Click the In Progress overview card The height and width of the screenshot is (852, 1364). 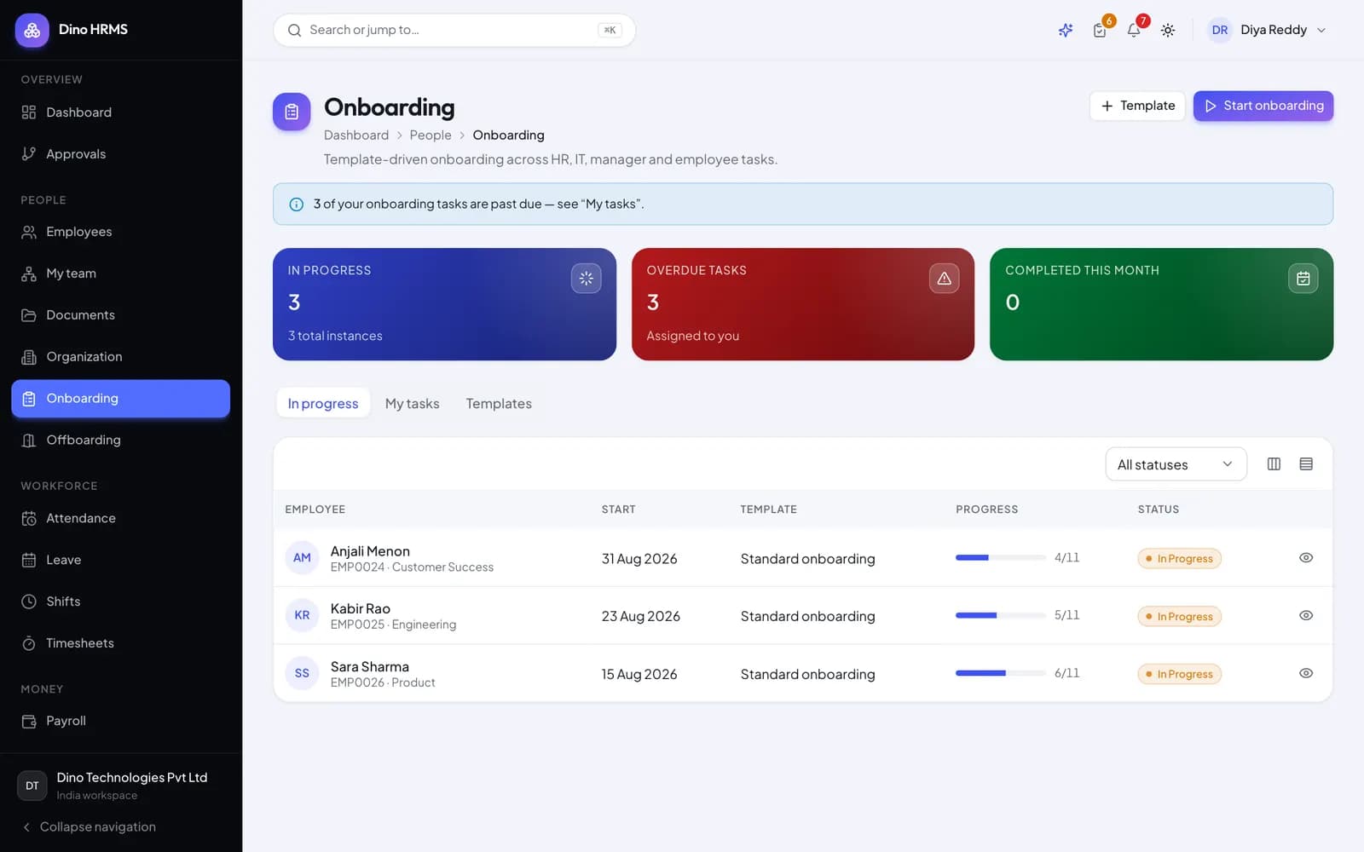coord(444,304)
